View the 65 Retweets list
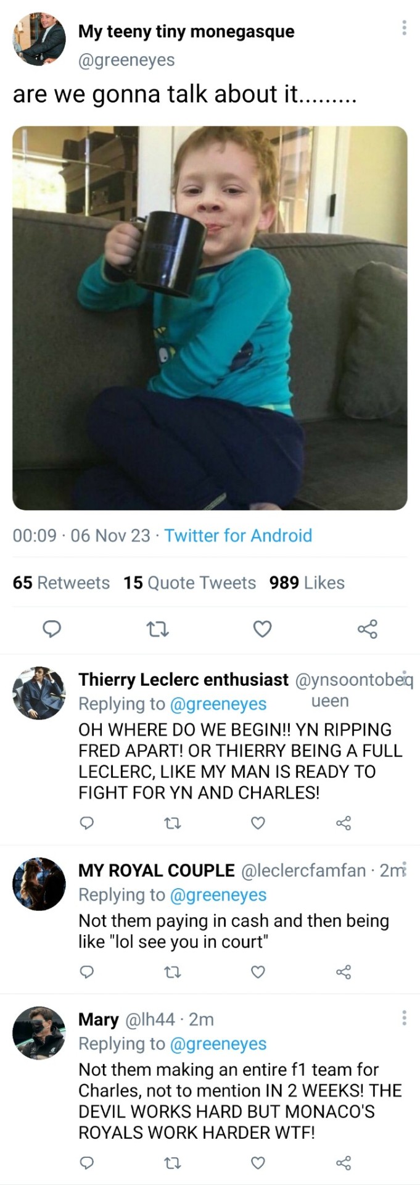This screenshot has height=1185, width=420. (x=61, y=583)
